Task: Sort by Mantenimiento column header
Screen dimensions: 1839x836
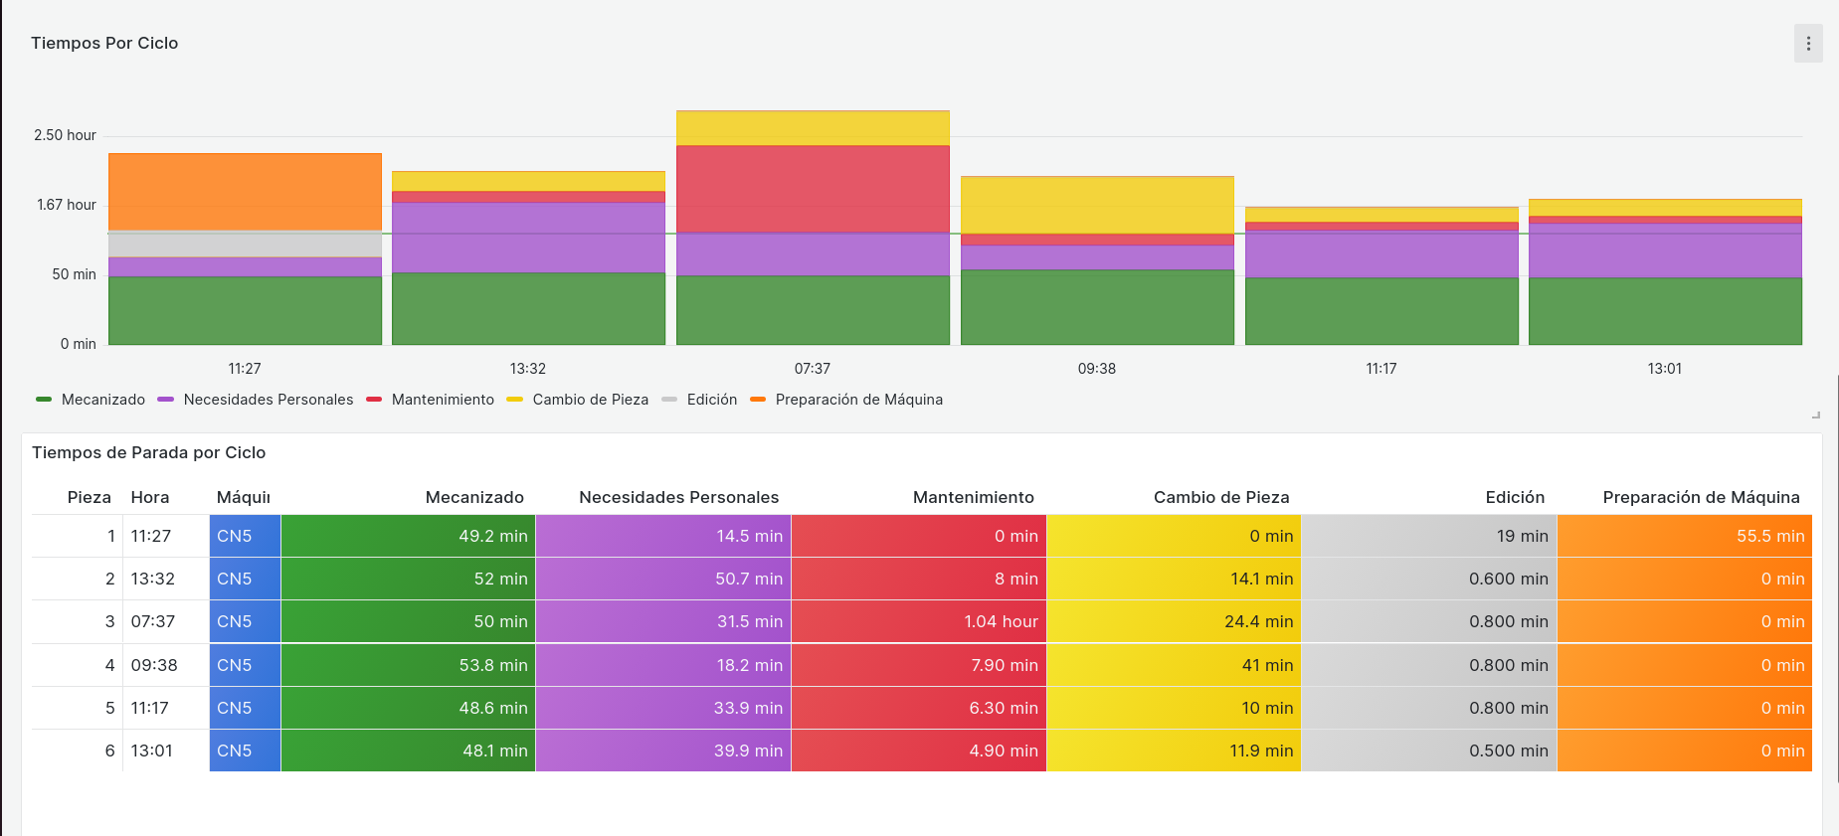Action: coord(973,497)
